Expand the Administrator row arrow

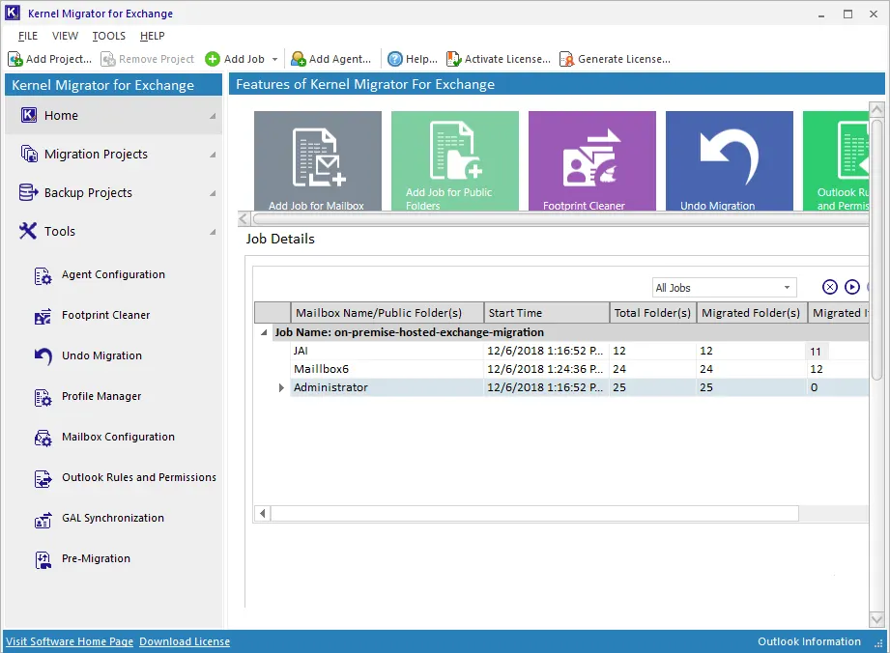click(281, 387)
